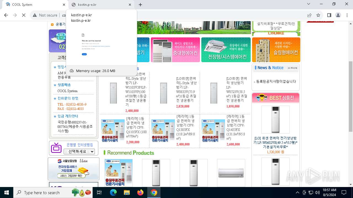The height and width of the screenshot is (198, 353).
Task: Open the 중대형에어컨 category banner
Action: [175, 50]
